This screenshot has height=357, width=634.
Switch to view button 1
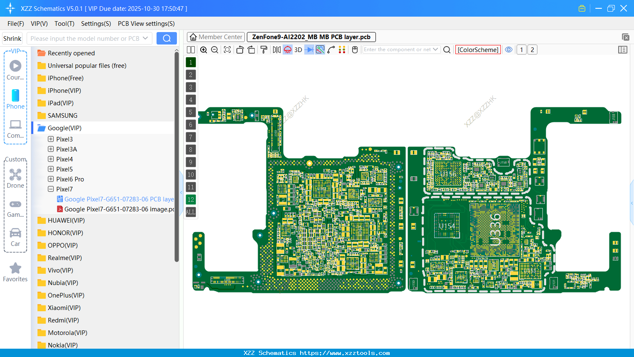pyautogui.click(x=522, y=50)
